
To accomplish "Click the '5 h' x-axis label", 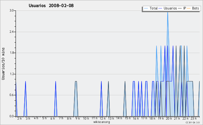I will (44, 118).
